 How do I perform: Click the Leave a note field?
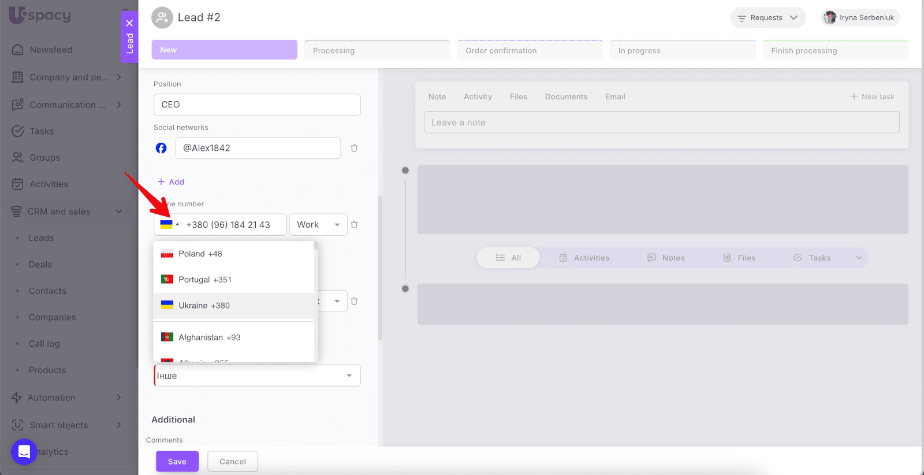pos(661,123)
